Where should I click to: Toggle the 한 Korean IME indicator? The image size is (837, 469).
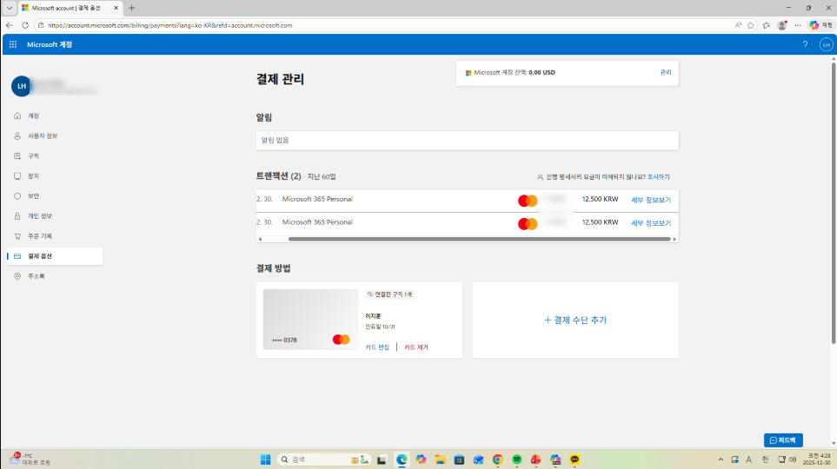point(765,459)
